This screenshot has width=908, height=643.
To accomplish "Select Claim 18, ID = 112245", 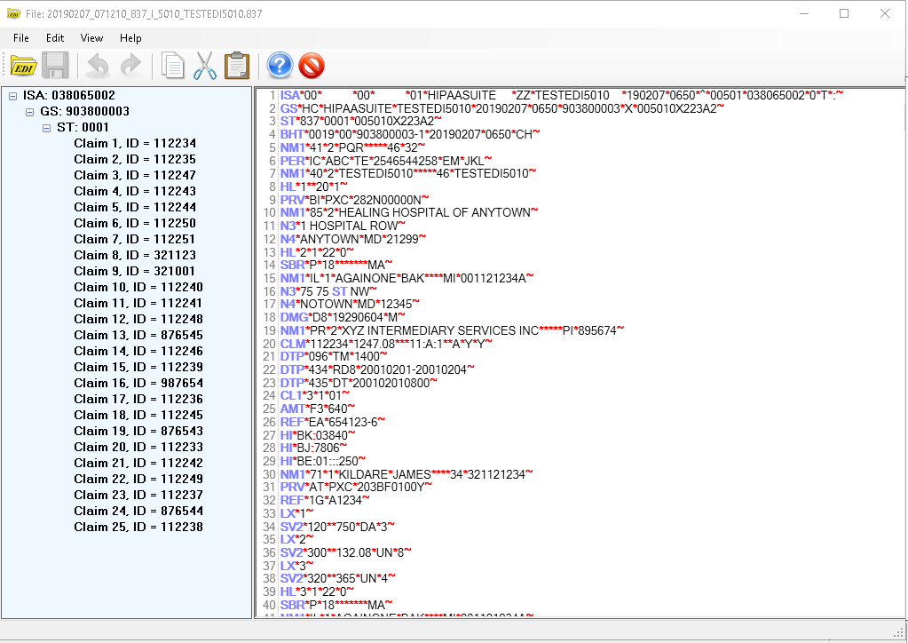I will click(x=138, y=416).
